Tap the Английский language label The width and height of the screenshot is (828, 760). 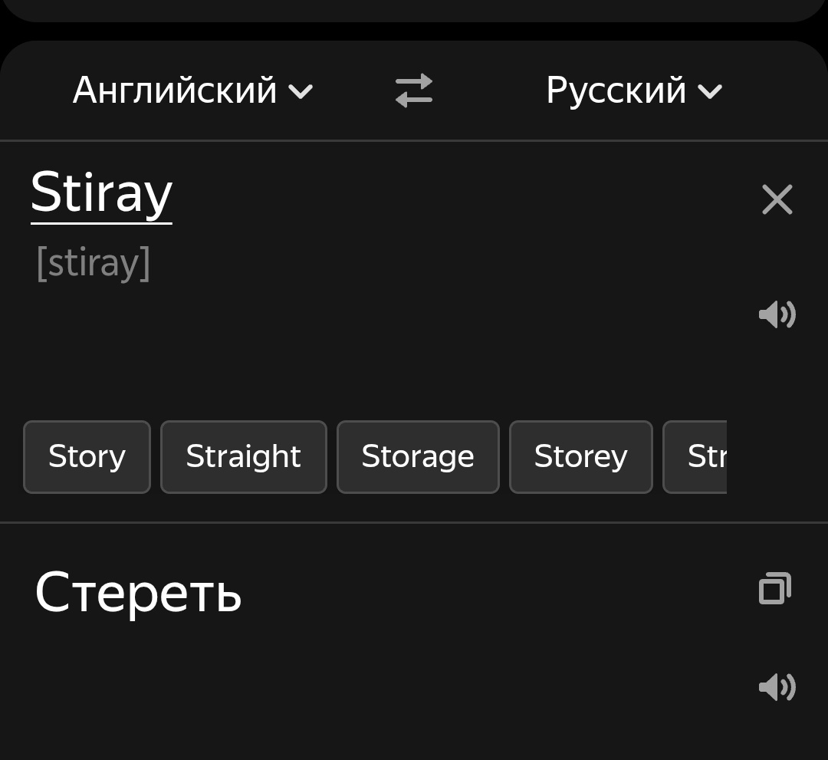coord(175,90)
